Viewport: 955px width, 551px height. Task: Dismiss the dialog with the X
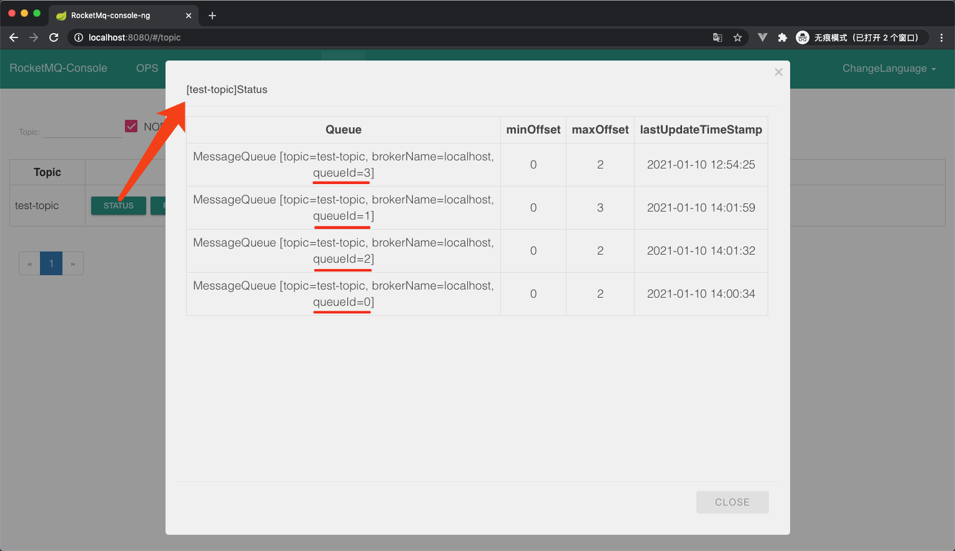[778, 72]
